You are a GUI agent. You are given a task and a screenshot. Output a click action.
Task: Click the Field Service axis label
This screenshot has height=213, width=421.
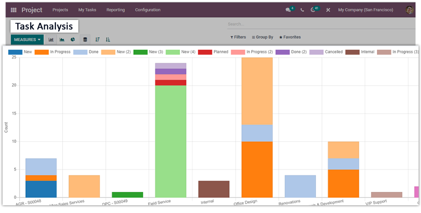pyautogui.click(x=159, y=203)
